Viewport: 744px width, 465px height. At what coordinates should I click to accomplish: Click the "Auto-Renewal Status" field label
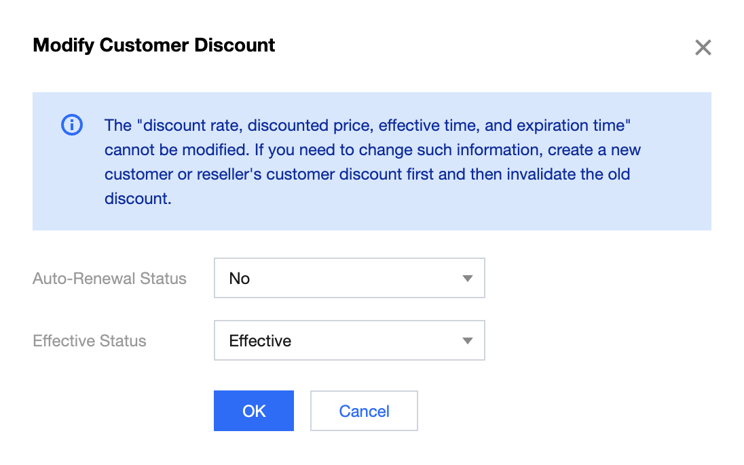109,278
